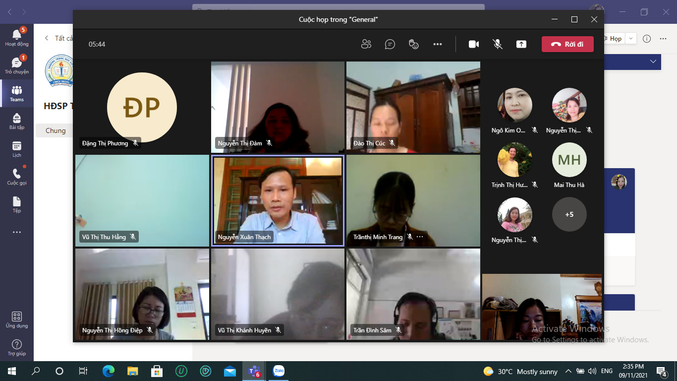
Task: Toggle the microphone mute button
Action: [498, 44]
